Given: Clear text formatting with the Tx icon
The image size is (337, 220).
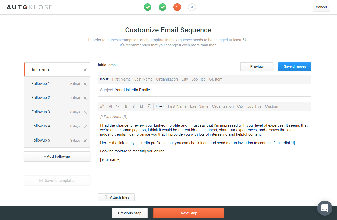Looking at the screenshot, I should pos(149,106).
